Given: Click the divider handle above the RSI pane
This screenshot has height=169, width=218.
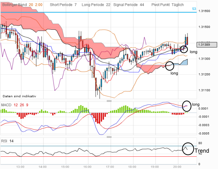Looking at the screenshot, I should point(109,137).
